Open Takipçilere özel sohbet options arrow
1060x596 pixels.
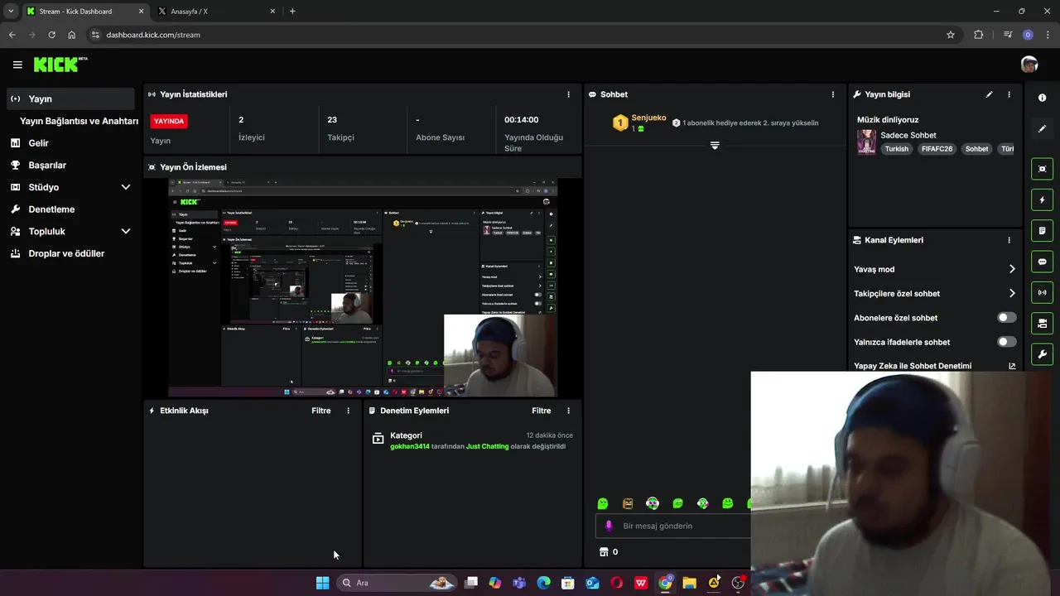[1012, 293]
